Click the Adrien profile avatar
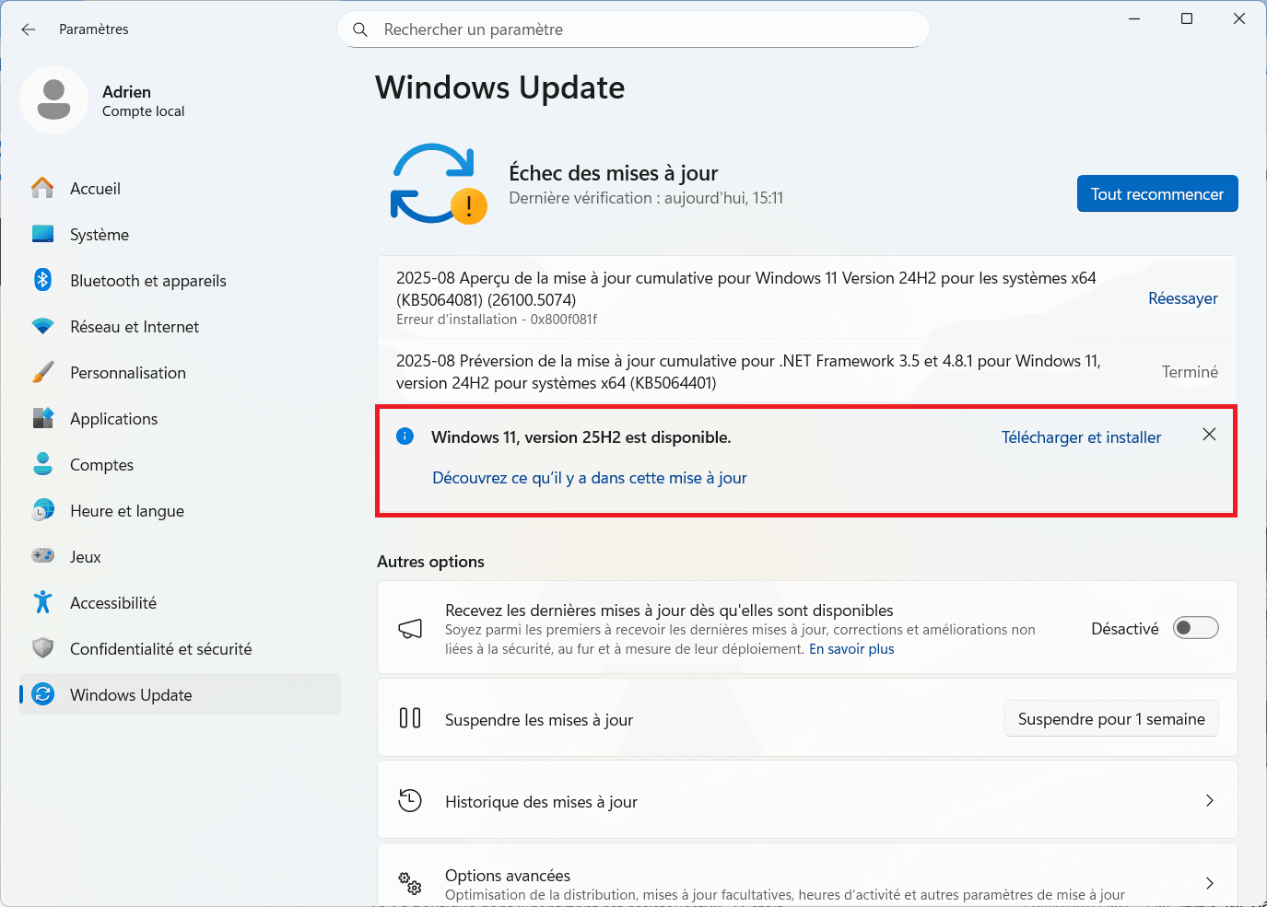The image size is (1267, 907). [x=53, y=99]
